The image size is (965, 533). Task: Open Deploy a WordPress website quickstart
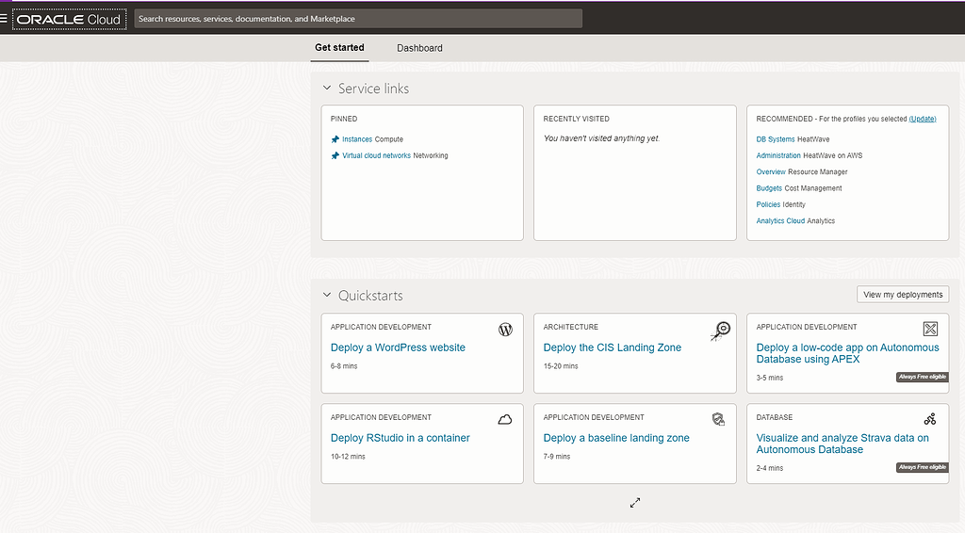click(x=398, y=347)
